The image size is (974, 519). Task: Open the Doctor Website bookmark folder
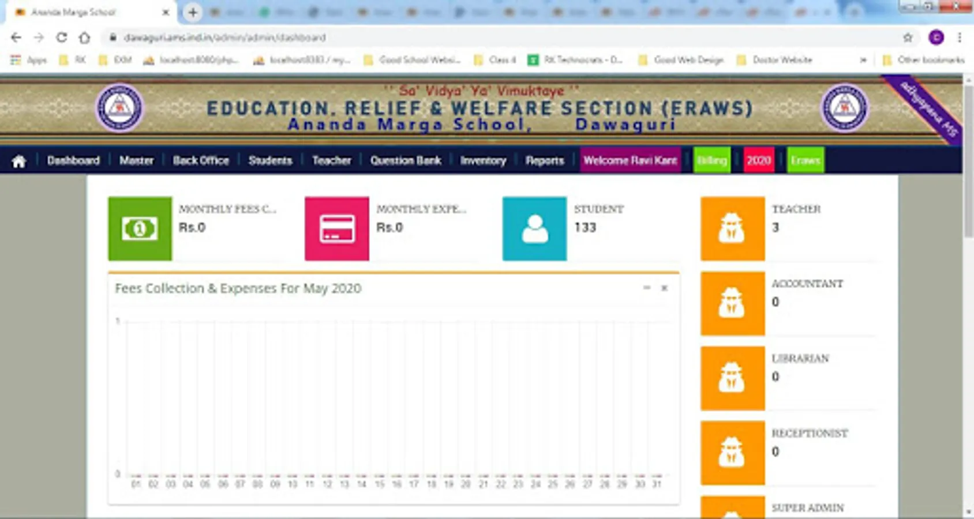click(775, 60)
